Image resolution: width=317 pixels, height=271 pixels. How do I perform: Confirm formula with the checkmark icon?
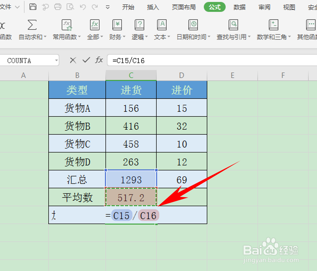pyautogui.click(x=86, y=60)
